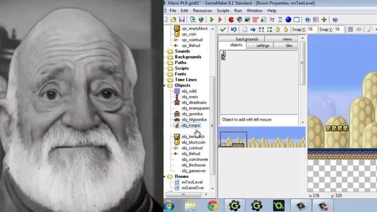Click the publish game icon
This screenshot has height=212, width=377.
point(201,19)
